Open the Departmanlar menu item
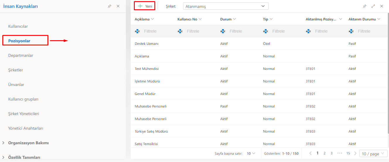Image resolution: width=389 pixels, height=162 pixels. (21, 55)
